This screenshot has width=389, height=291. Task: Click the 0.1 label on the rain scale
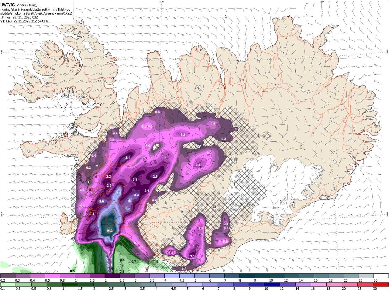pos(2,289)
